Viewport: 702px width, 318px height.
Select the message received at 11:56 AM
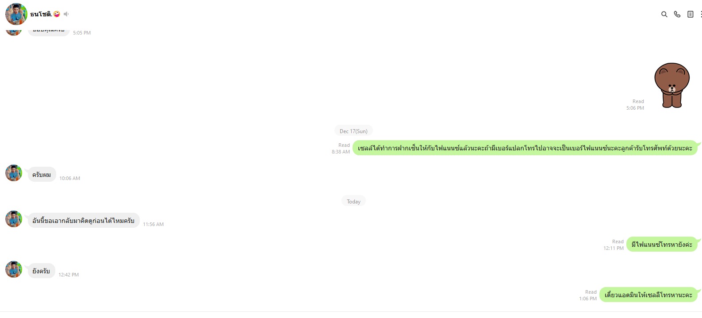[x=84, y=220]
